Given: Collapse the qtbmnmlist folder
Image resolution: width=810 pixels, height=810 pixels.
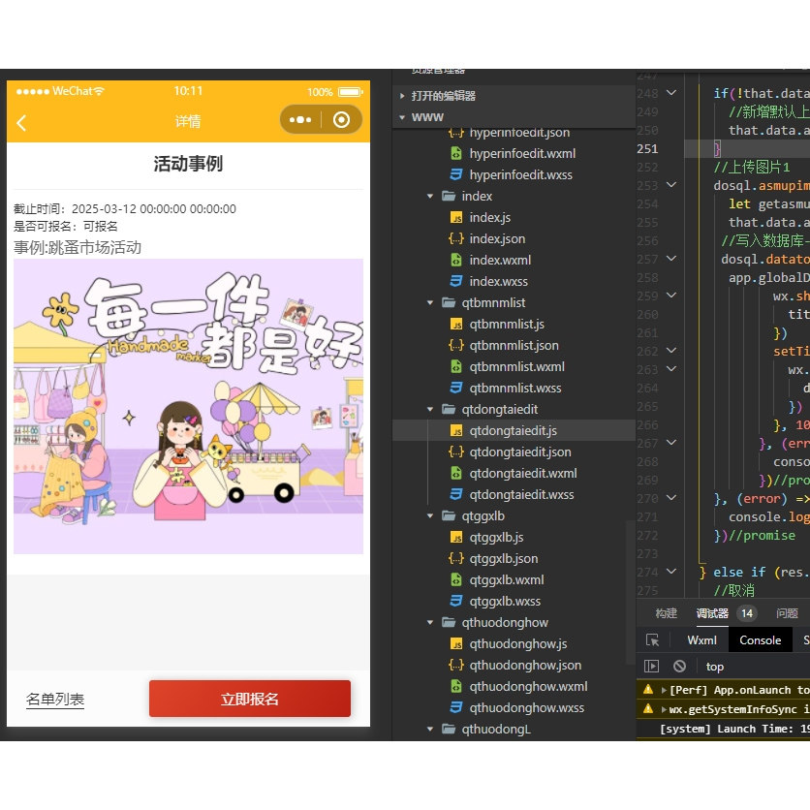Looking at the screenshot, I should (x=430, y=302).
